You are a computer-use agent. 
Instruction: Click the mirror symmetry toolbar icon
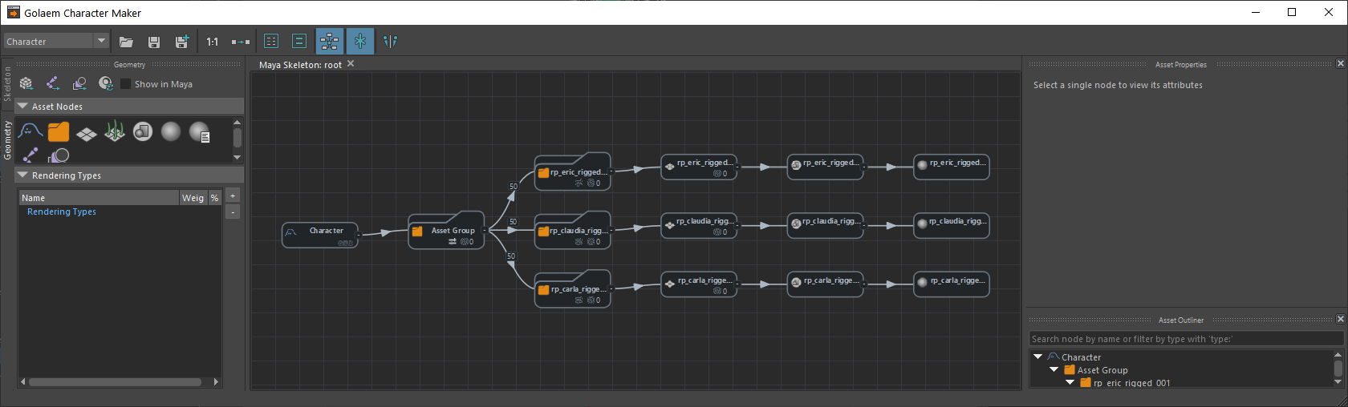click(x=390, y=42)
